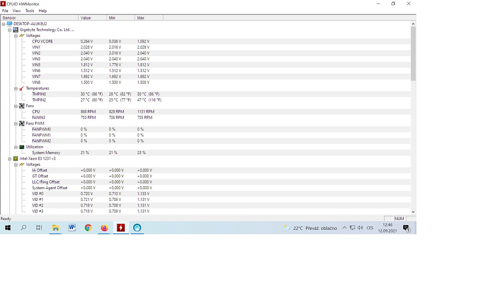Screen dimensions: 500x281
Task: Collapse the Fans PWM section
Action: click(16, 124)
